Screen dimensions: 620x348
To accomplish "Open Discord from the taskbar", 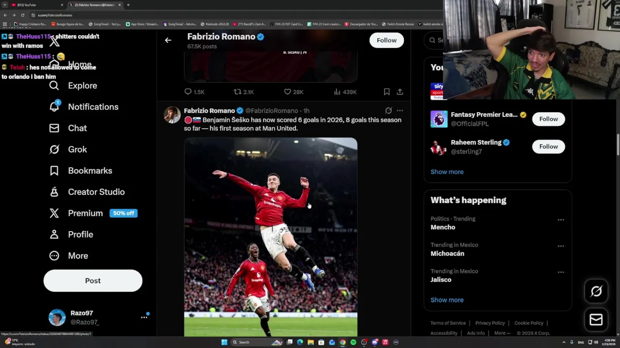I will [374, 342].
